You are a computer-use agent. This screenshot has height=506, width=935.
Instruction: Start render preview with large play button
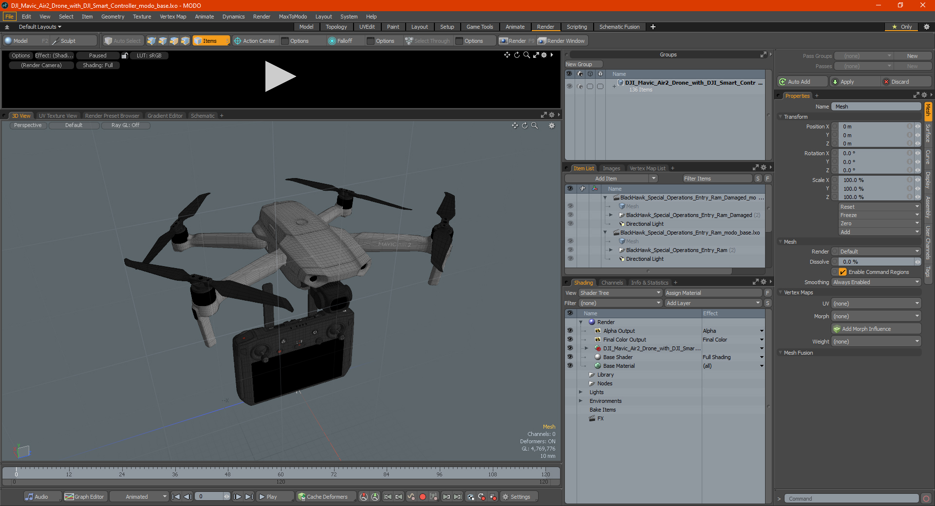(x=280, y=76)
